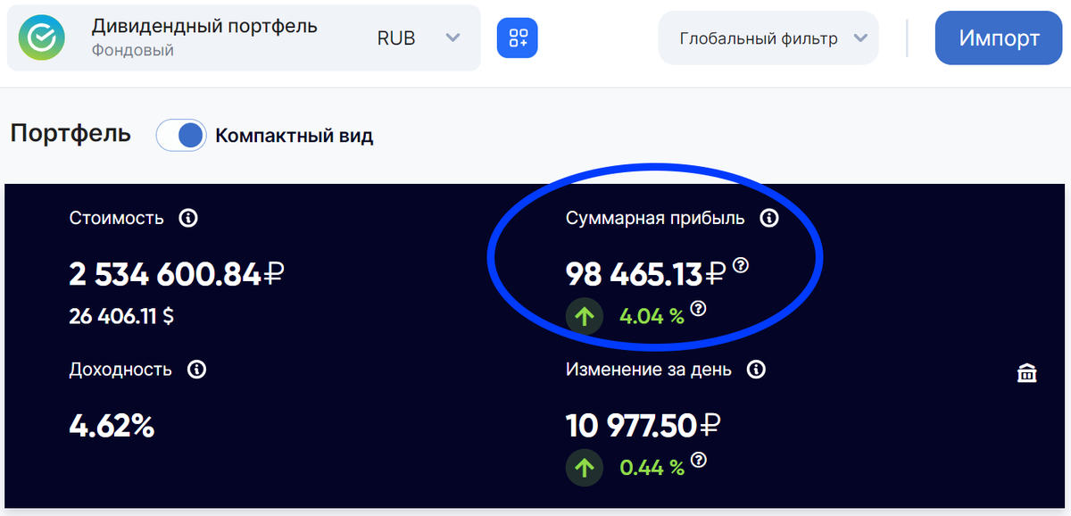Click the question mark beside 0.44 %
The image size is (1071, 516).
(700, 462)
